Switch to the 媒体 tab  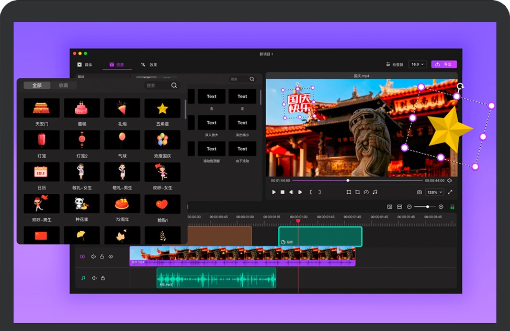coord(84,65)
